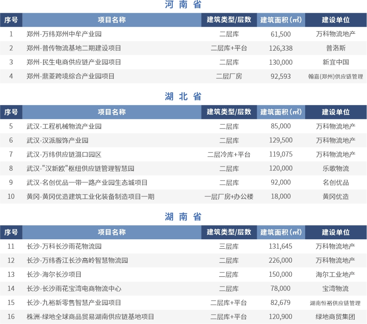Click area value "82,679"
367x324 pixels.
coord(280,302)
